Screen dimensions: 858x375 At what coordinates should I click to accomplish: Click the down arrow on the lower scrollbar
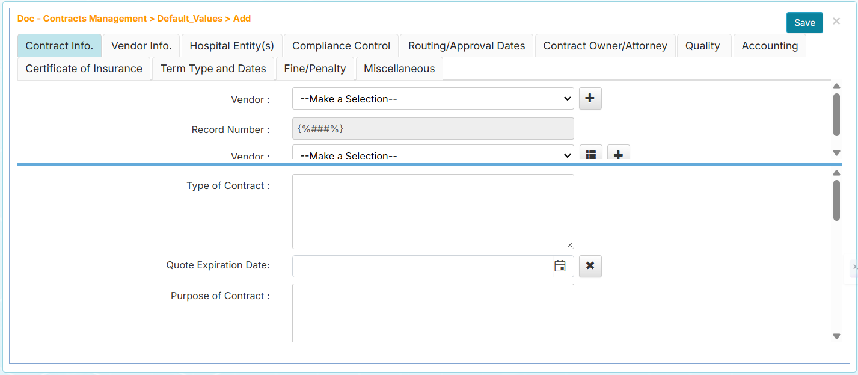pos(836,336)
